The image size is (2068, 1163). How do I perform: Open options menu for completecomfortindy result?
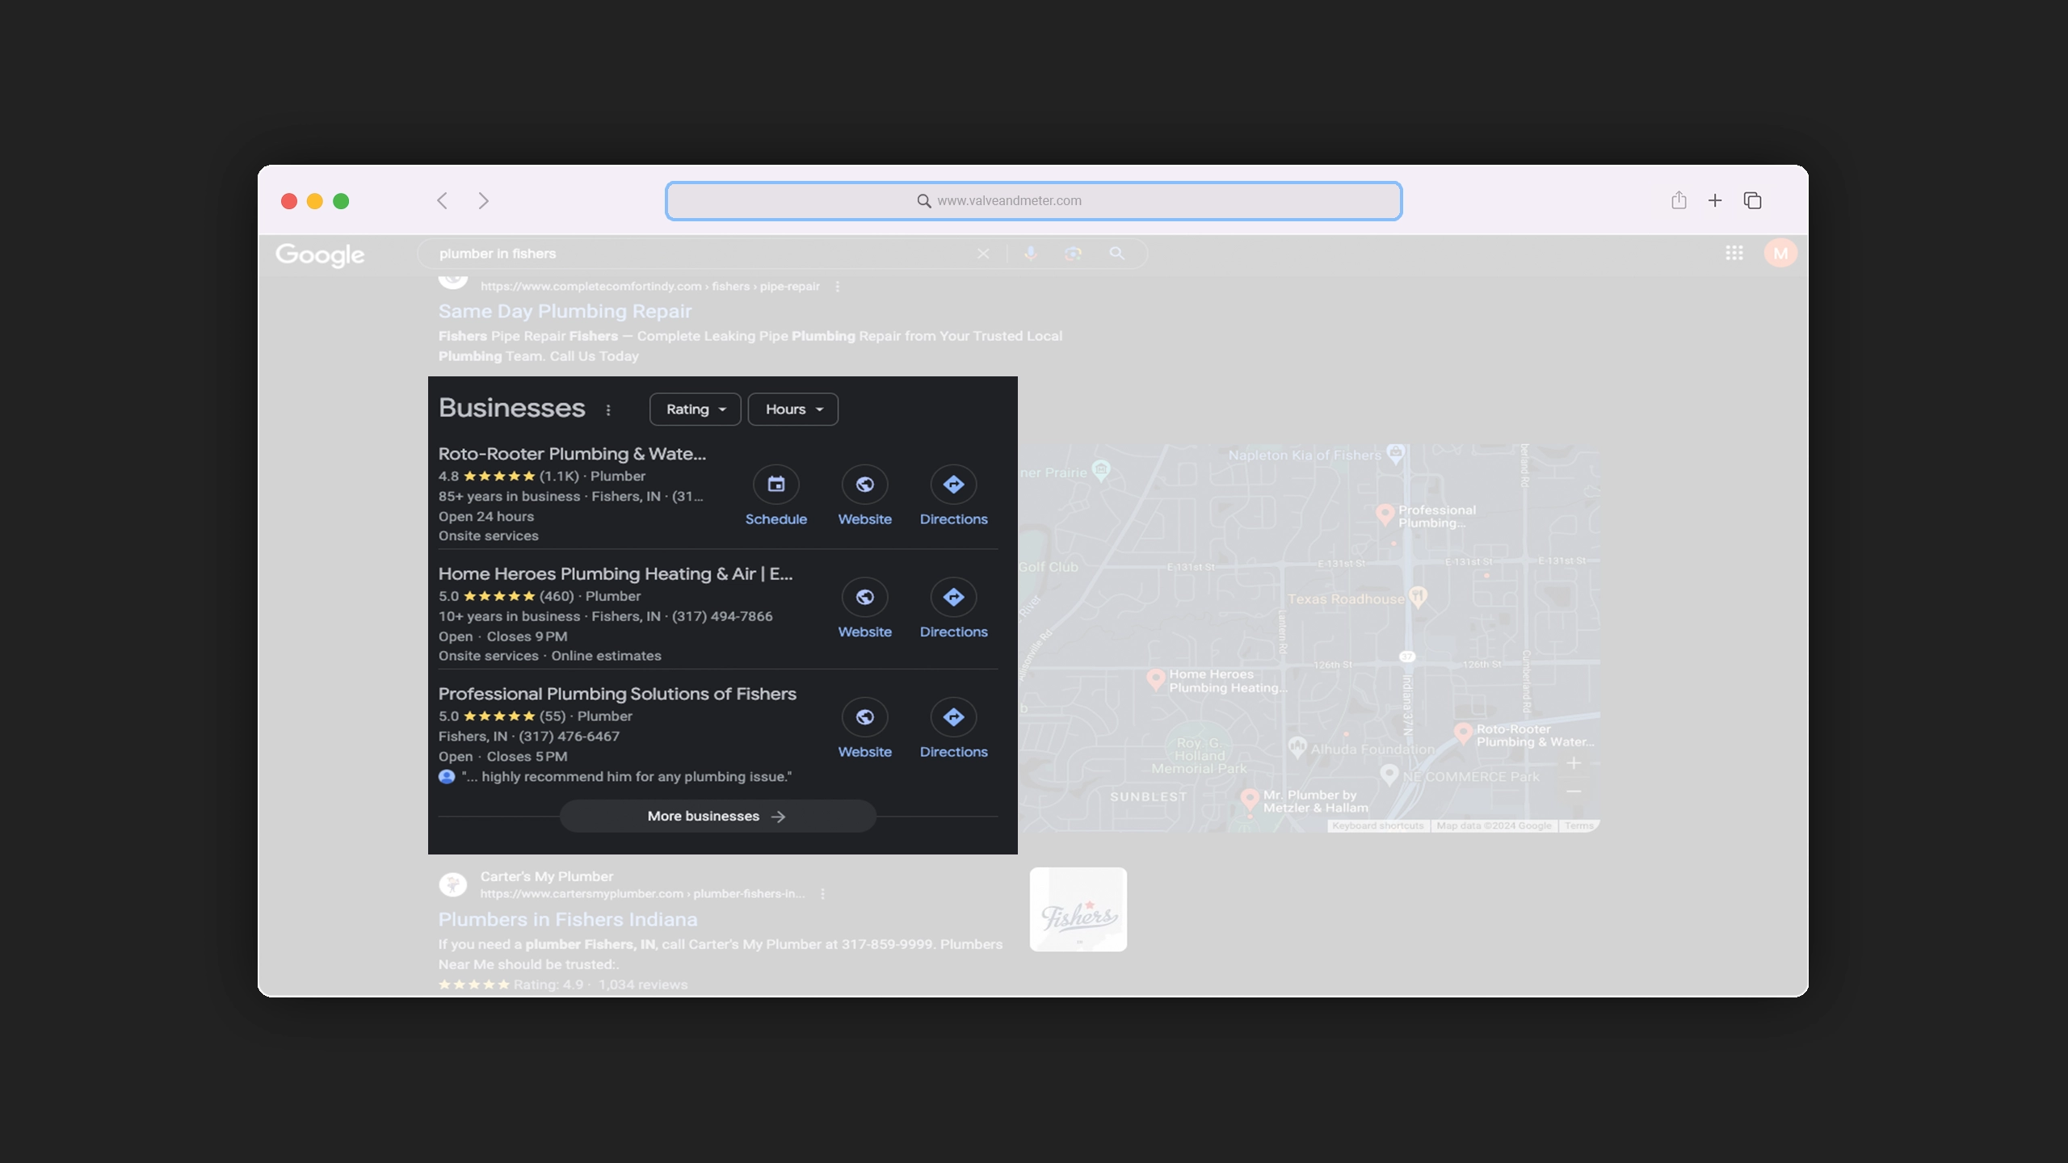click(838, 287)
